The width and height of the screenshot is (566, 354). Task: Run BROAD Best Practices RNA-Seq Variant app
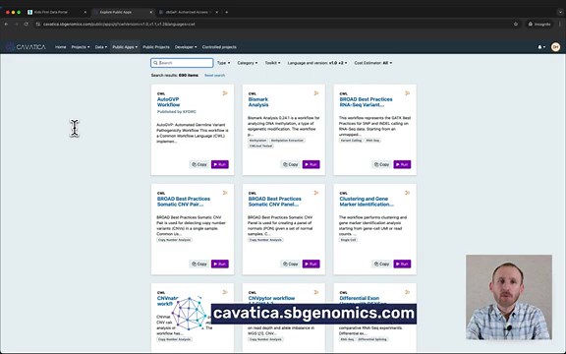402,164
